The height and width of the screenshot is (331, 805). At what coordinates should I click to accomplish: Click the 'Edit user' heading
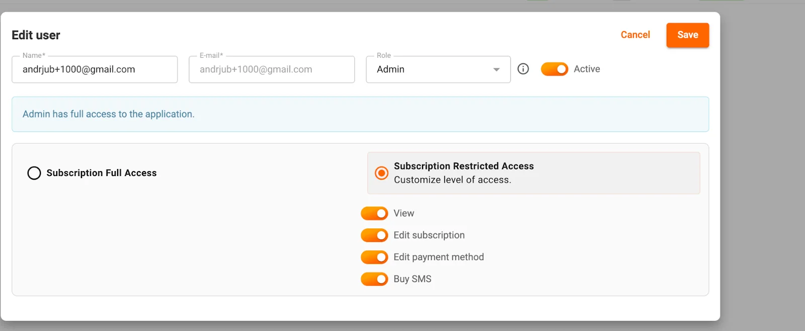point(36,35)
